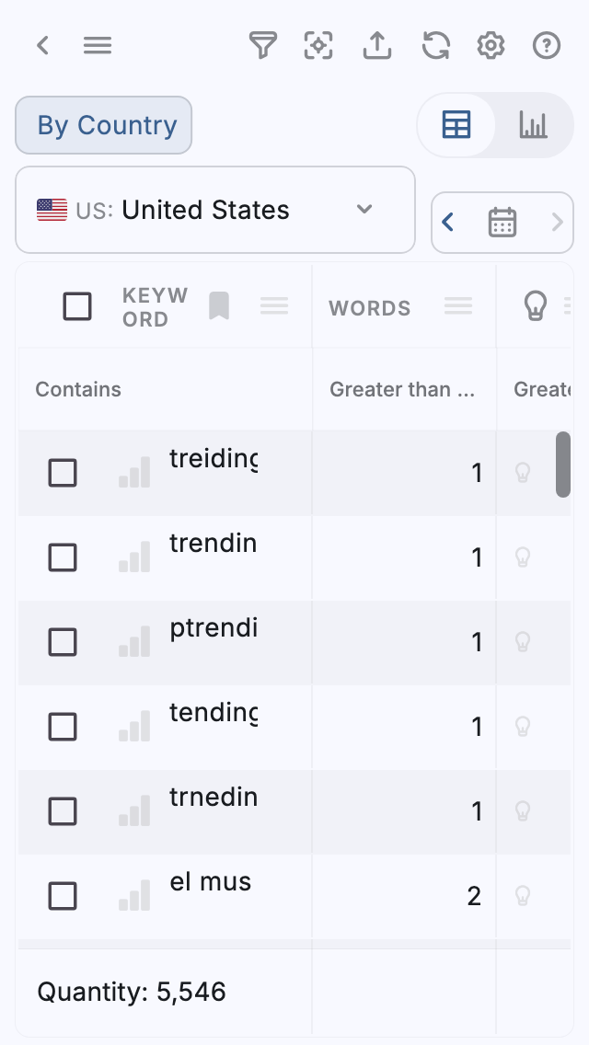Click the back arrow icon

point(42,45)
